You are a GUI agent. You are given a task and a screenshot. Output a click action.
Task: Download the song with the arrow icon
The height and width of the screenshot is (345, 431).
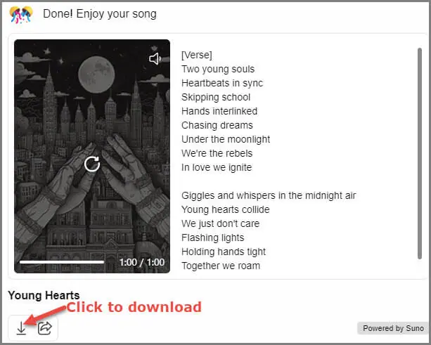tap(21, 328)
